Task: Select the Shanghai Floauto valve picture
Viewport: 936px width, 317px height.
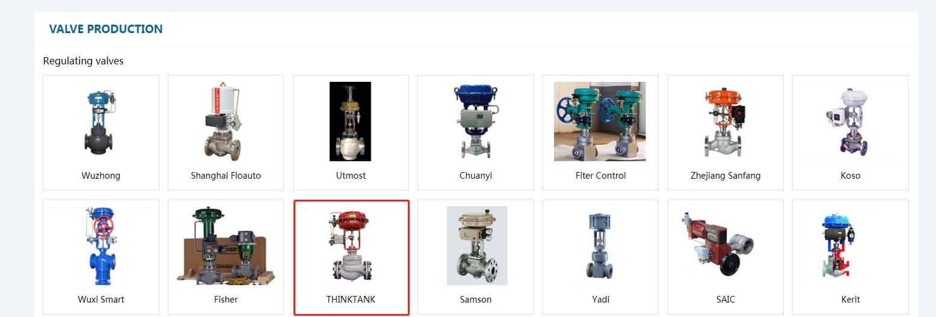Action: (x=226, y=122)
